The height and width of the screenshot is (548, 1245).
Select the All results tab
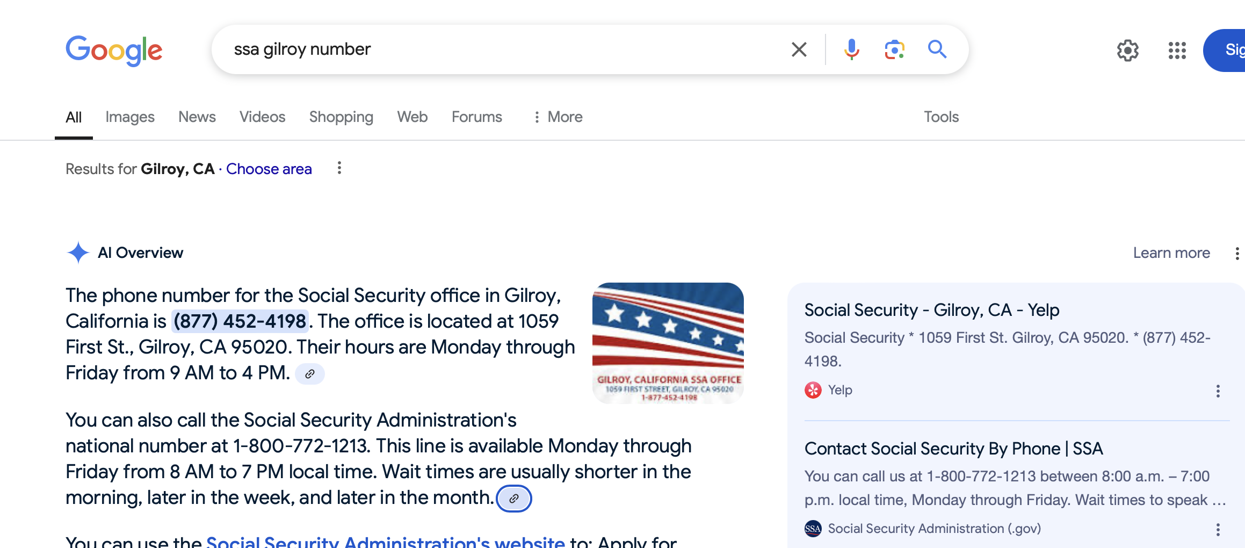coord(74,117)
